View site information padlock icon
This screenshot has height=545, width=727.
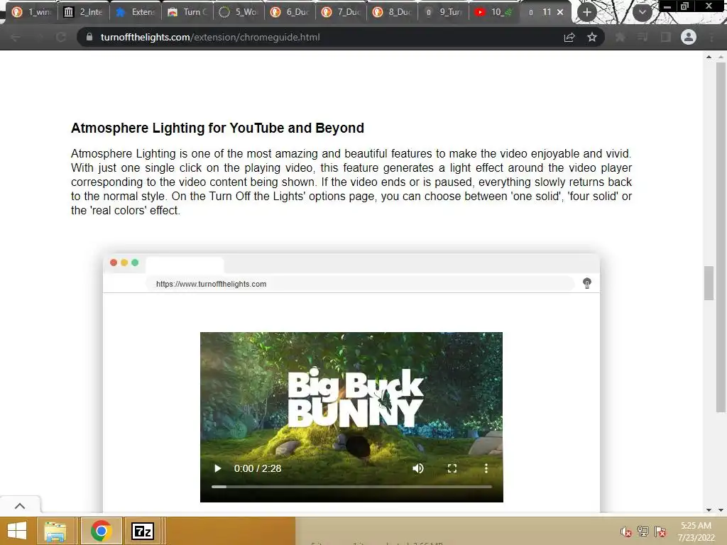pyautogui.click(x=89, y=37)
